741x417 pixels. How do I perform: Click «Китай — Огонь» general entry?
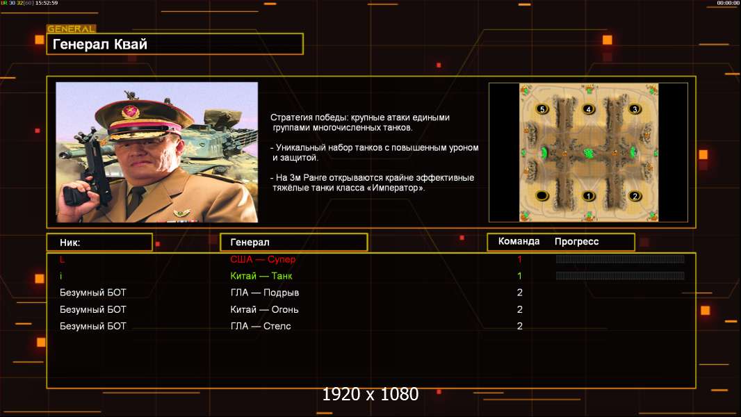point(264,309)
